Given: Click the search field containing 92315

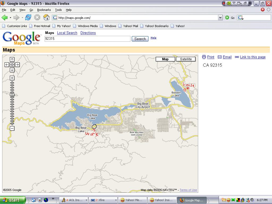Looking at the screenshot, I should pyautogui.click(x=88, y=39).
